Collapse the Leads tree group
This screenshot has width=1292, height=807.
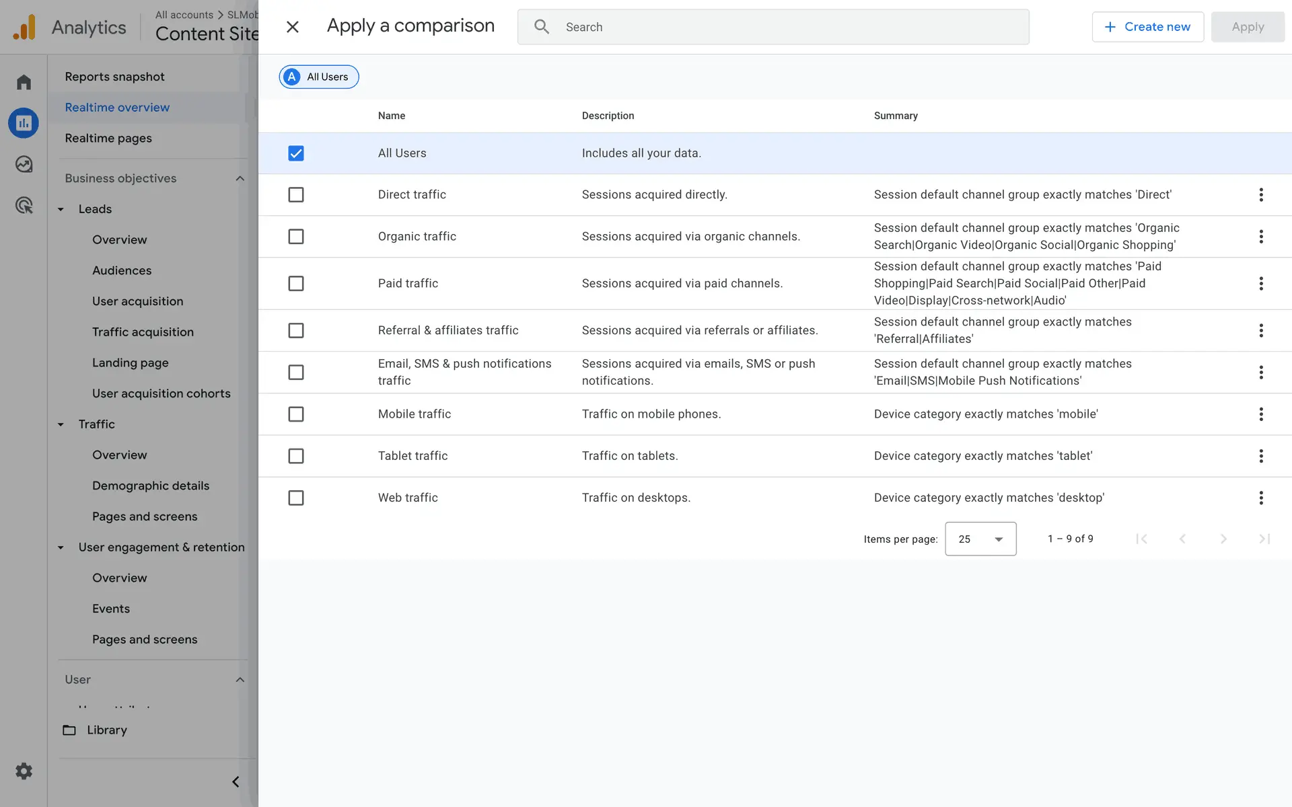[x=61, y=209]
